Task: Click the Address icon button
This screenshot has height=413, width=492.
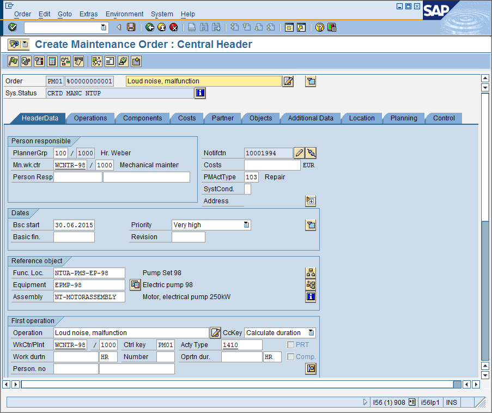Action: (311, 201)
